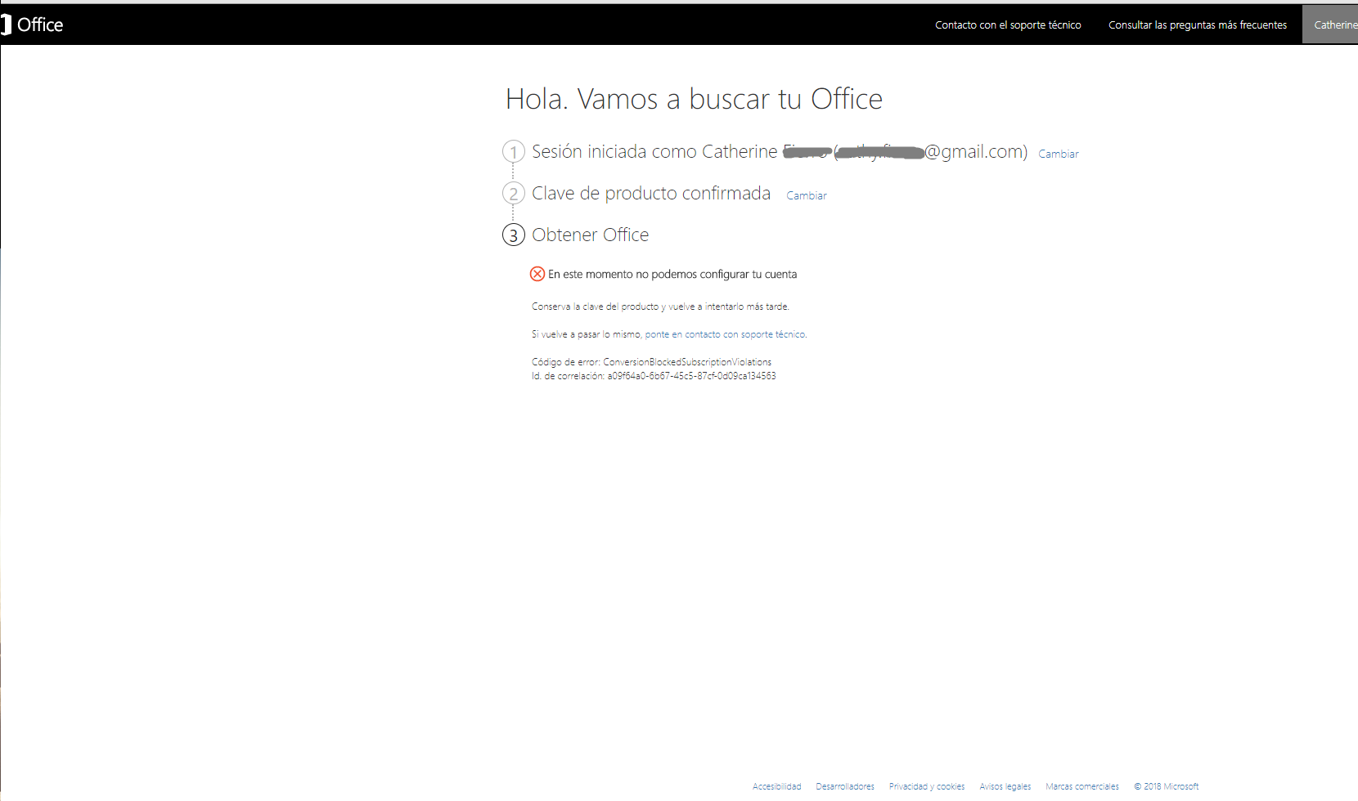Click the Obtener Office heading

click(x=590, y=235)
